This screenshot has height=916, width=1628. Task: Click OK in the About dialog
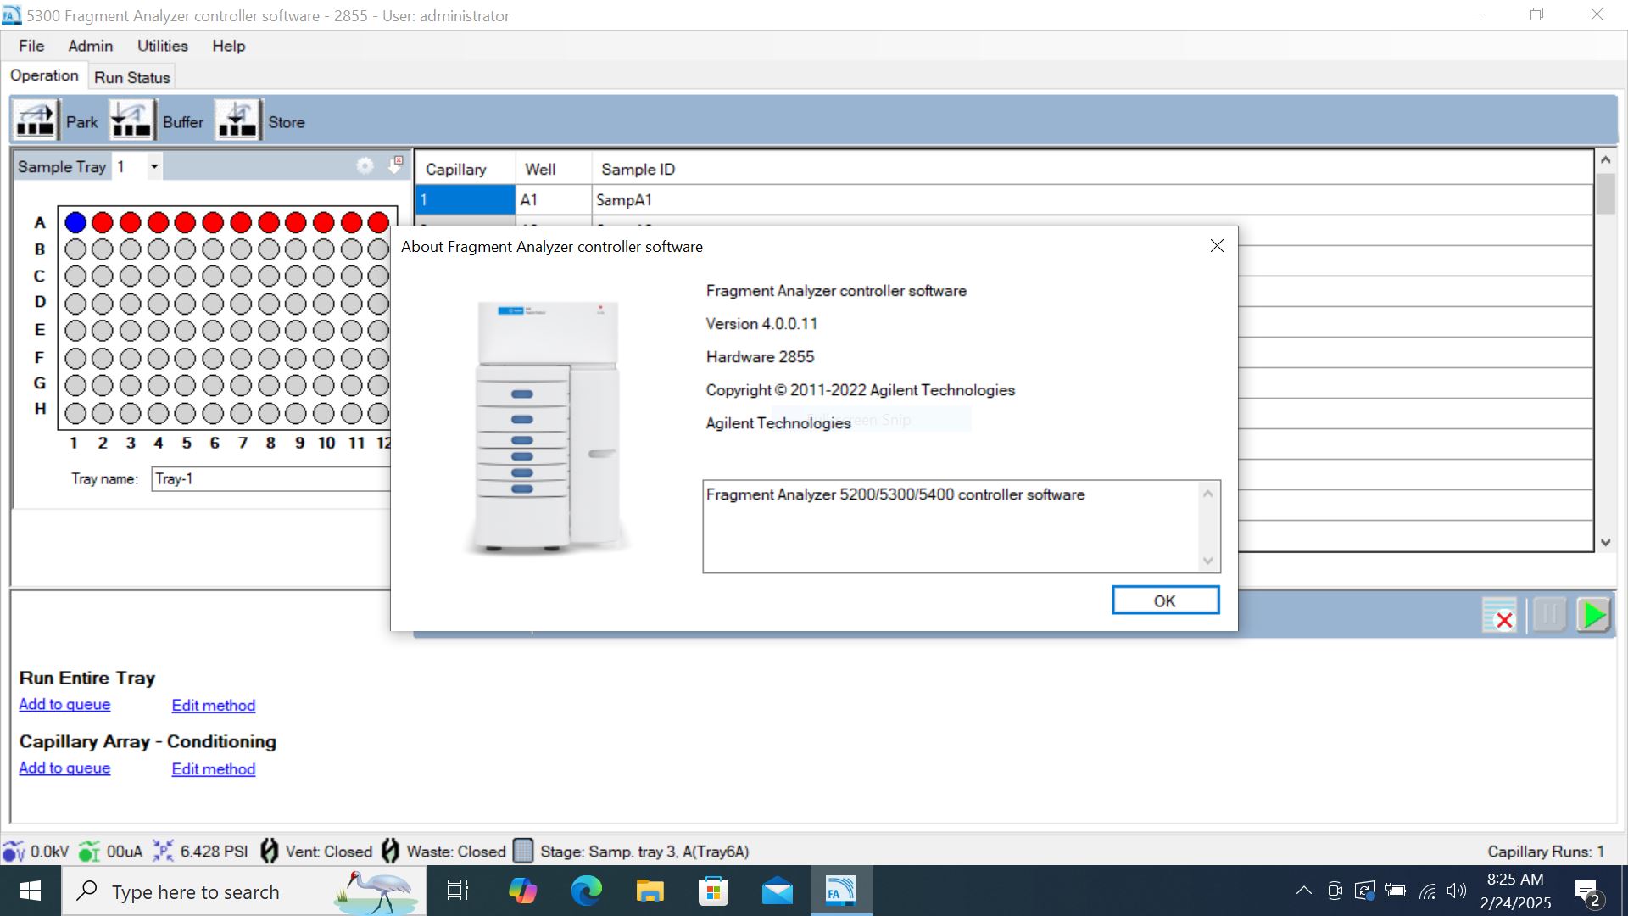(1164, 600)
